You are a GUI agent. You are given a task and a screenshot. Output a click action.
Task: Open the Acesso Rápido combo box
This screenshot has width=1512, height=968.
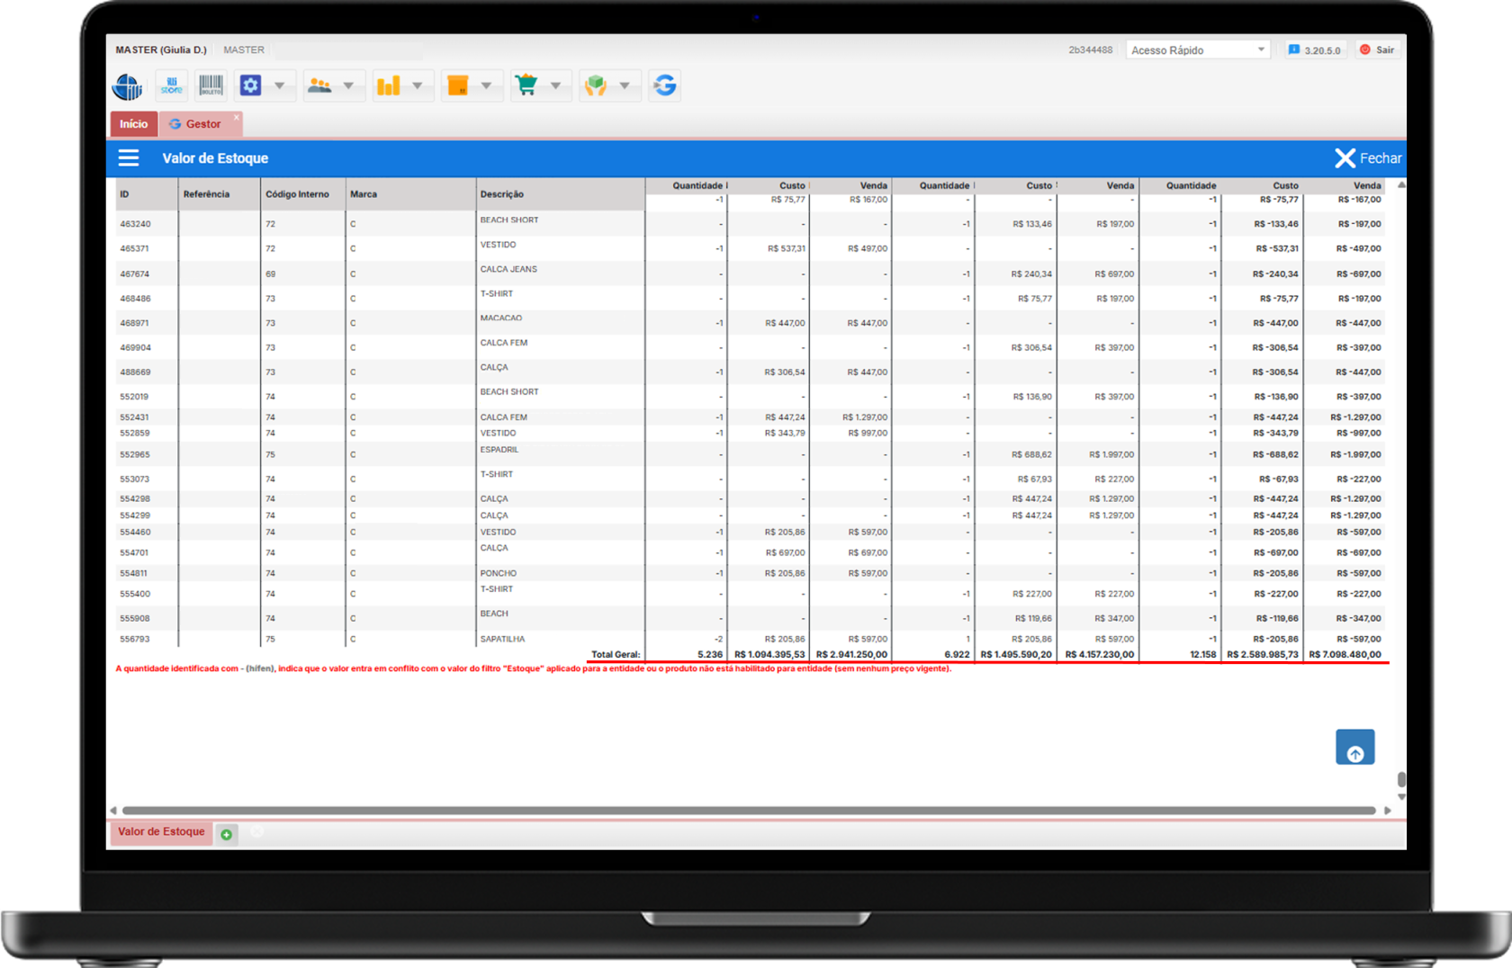point(1197,50)
